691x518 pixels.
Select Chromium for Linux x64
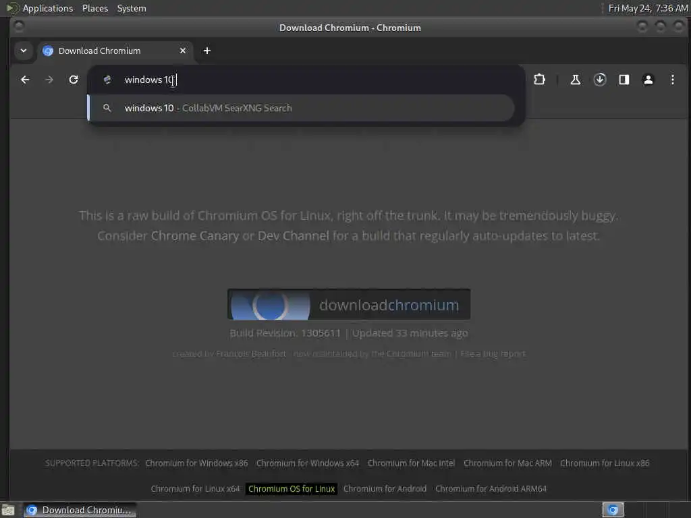point(195,489)
